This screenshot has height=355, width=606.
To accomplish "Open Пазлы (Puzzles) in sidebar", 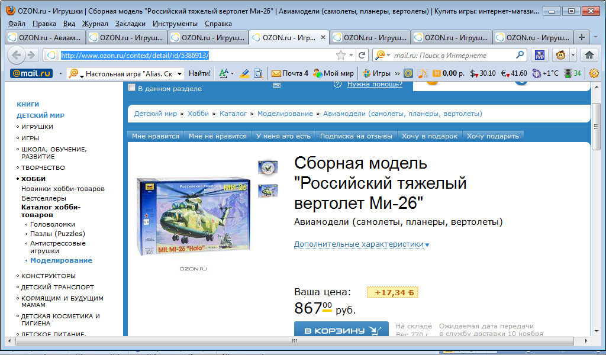I will point(57,234).
